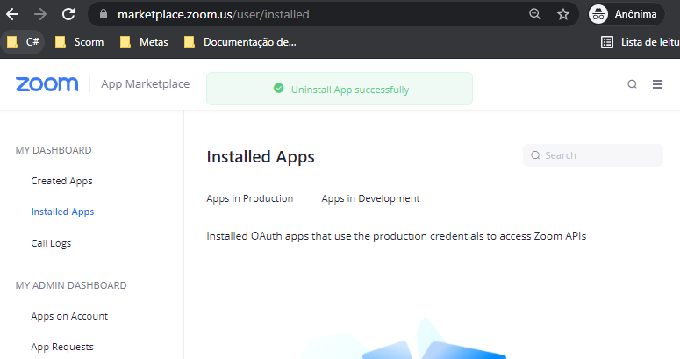Click 'Uninstall App successfully' notification text
Viewport: 680px width, 359px height.
point(350,90)
